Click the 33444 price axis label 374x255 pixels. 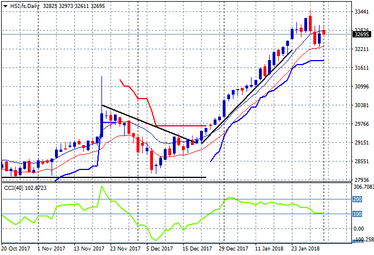point(362,11)
